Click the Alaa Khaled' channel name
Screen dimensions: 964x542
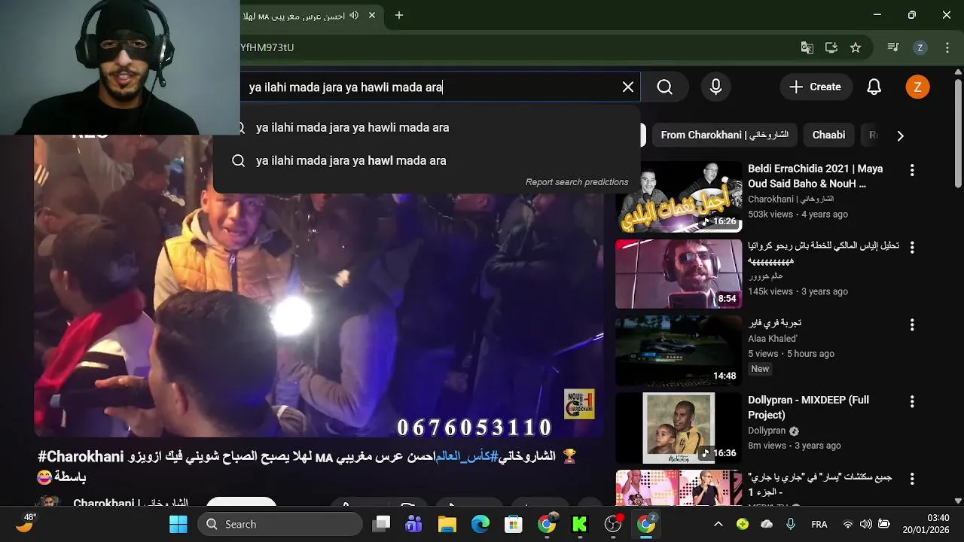click(773, 339)
